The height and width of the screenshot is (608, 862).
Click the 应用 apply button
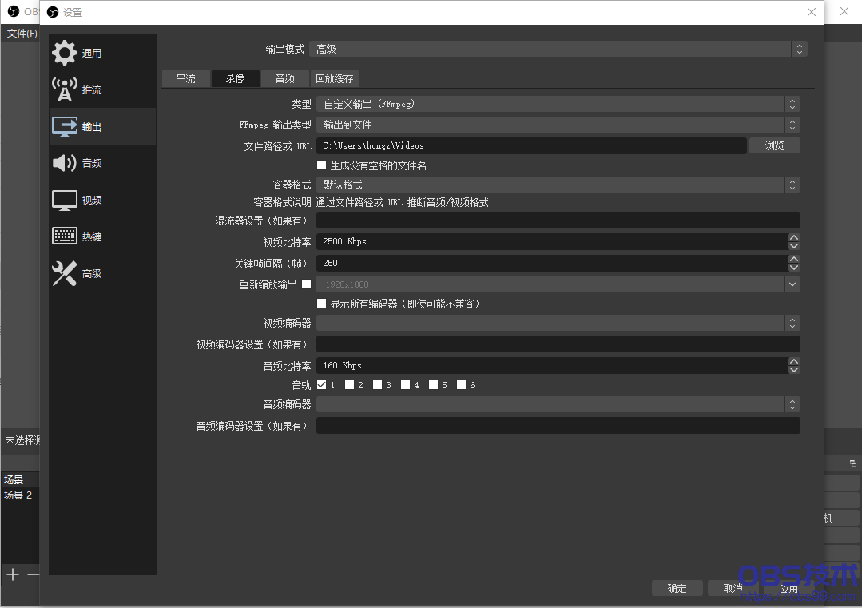pos(789,588)
